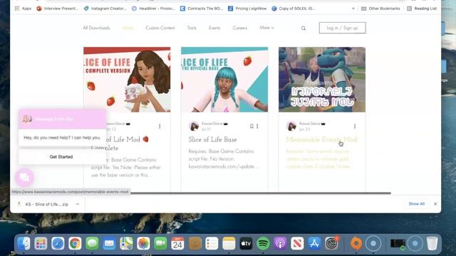Image resolution: width=456 pixels, height=256 pixels.
Task: Open Memorable Events Mod thumbnail
Action: pyautogui.click(x=322, y=80)
